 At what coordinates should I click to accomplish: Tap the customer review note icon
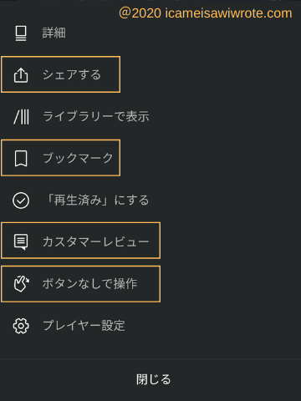click(x=21, y=241)
